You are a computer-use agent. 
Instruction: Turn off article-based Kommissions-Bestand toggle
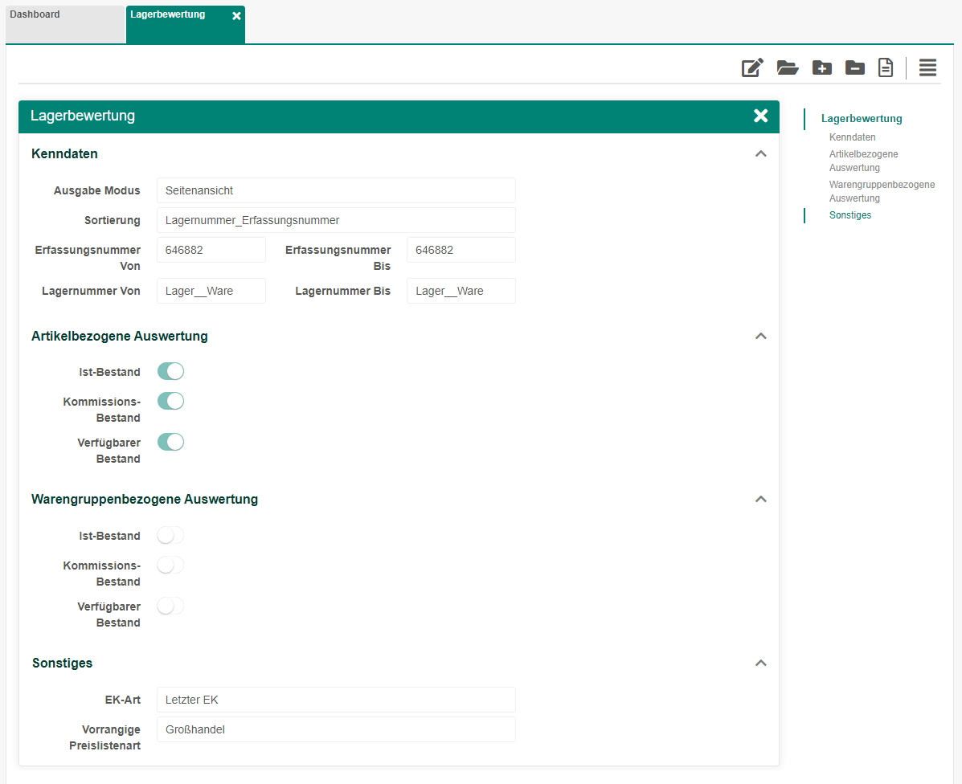coord(170,401)
